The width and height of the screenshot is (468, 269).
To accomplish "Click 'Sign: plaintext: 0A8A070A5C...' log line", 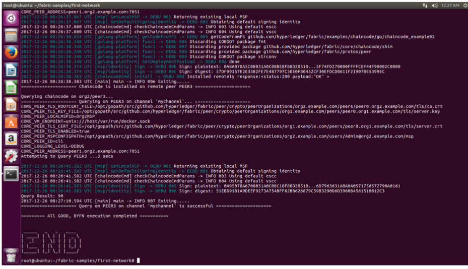I will tap(211, 66).
